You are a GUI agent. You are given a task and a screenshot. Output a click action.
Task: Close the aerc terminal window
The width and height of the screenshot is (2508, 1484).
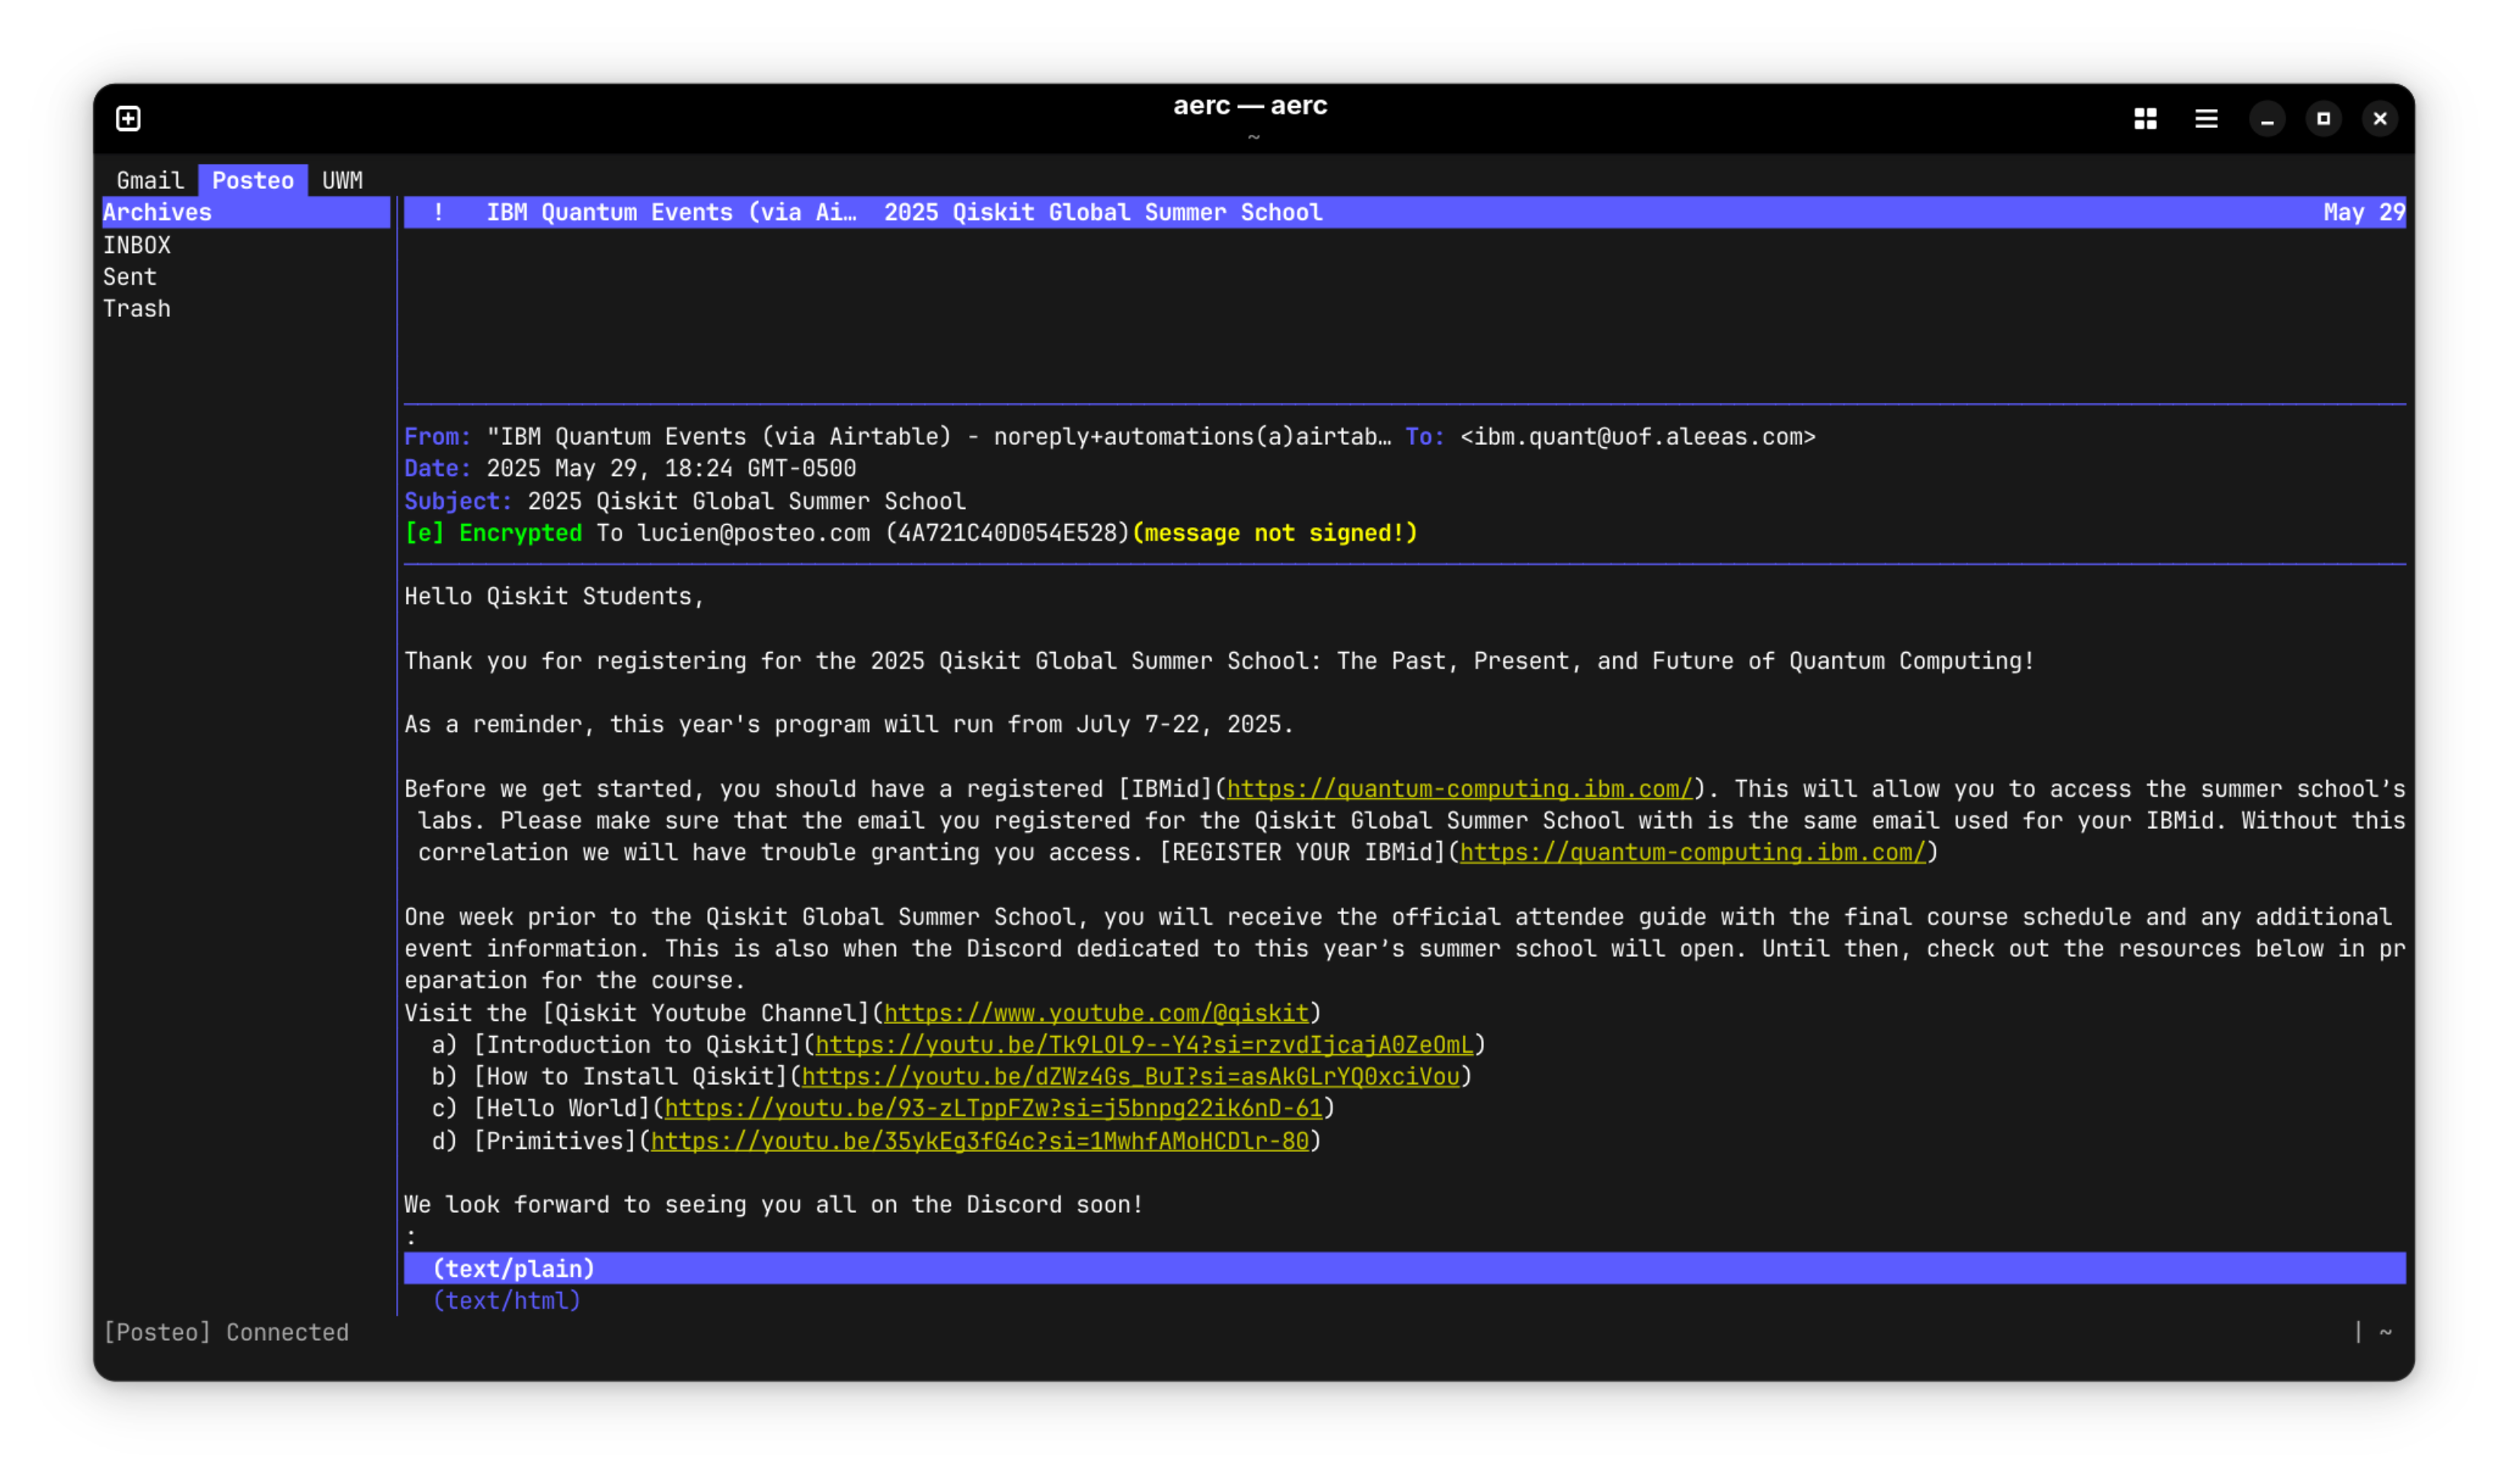pos(2380,119)
